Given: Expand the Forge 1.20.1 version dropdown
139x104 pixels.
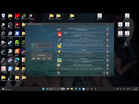Looking at the screenshot, I should [x=42, y=47].
